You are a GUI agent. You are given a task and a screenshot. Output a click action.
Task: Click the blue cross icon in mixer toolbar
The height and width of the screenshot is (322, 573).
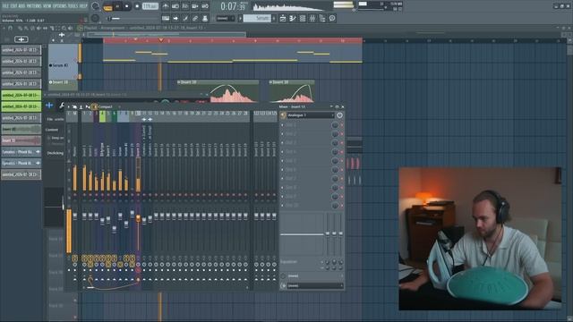[x=49, y=106]
